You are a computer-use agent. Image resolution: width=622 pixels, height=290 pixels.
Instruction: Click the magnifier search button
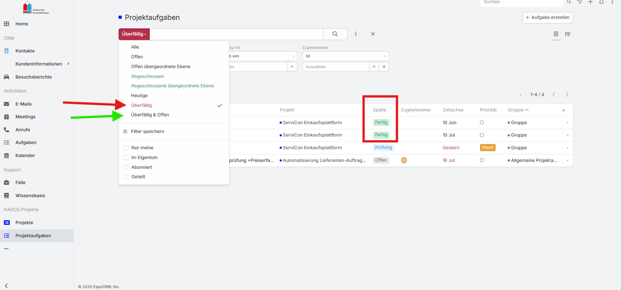[335, 34]
